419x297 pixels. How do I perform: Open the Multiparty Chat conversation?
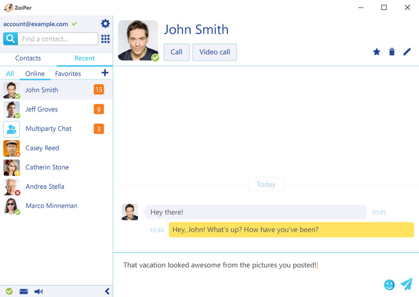49,129
